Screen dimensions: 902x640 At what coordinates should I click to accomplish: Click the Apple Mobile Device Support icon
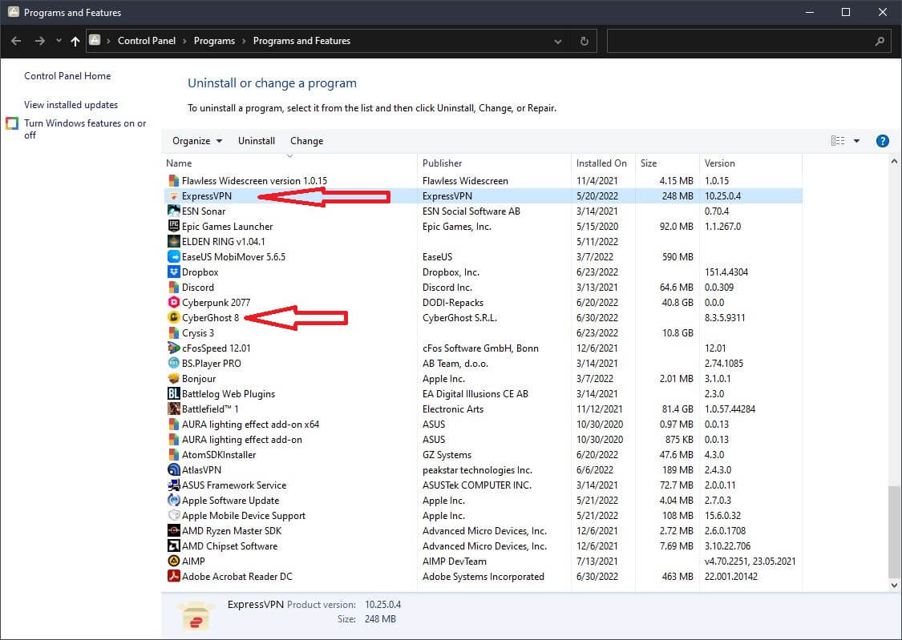173,515
